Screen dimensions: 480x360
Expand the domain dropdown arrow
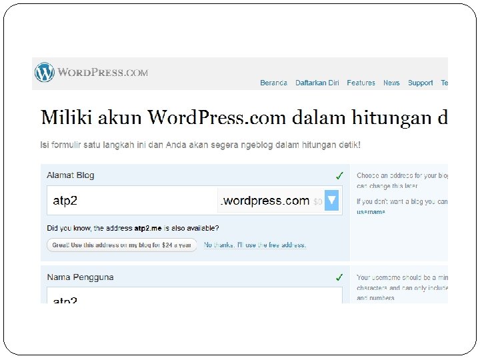(x=331, y=200)
